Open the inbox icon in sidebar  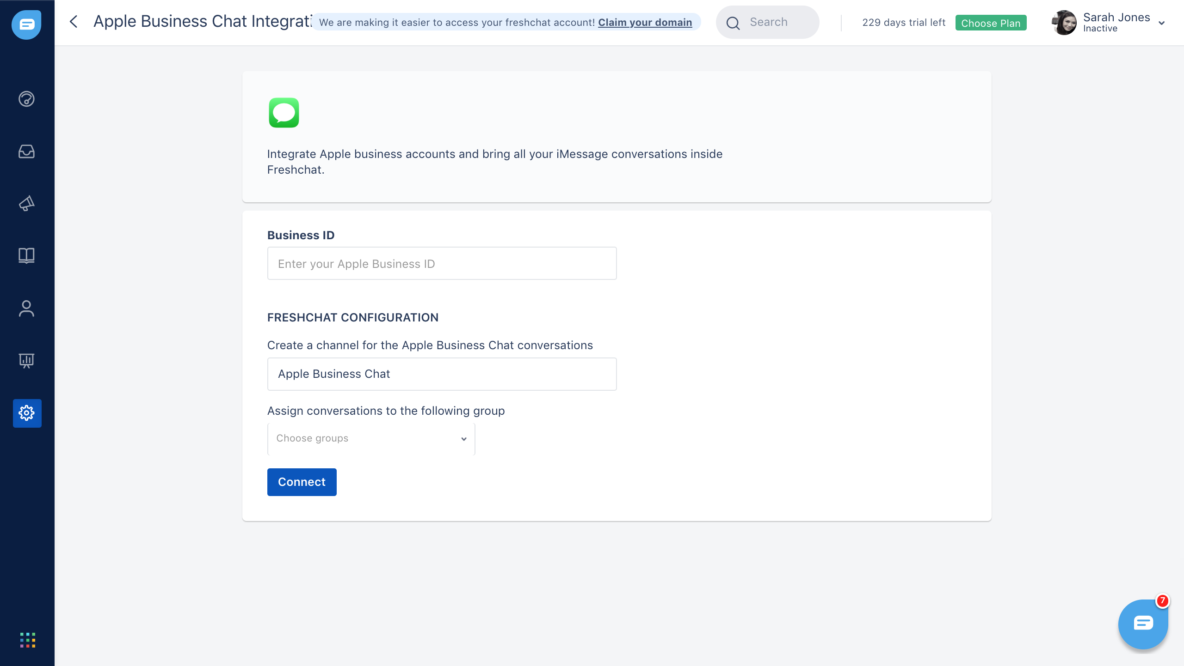tap(26, 151)
